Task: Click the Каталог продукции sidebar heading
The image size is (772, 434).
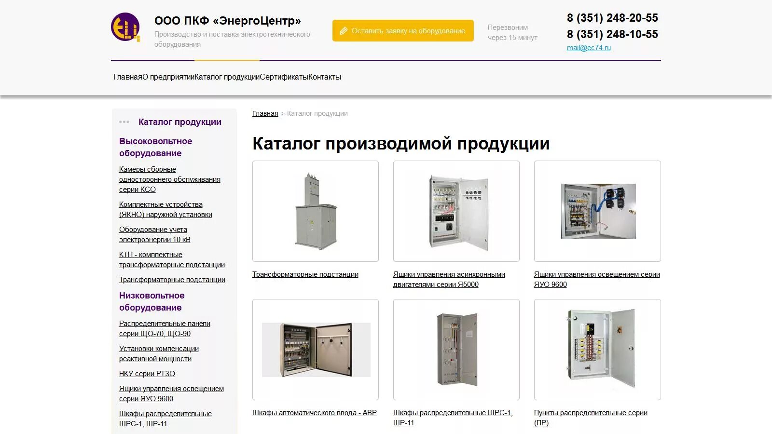Action: [180, 122]
